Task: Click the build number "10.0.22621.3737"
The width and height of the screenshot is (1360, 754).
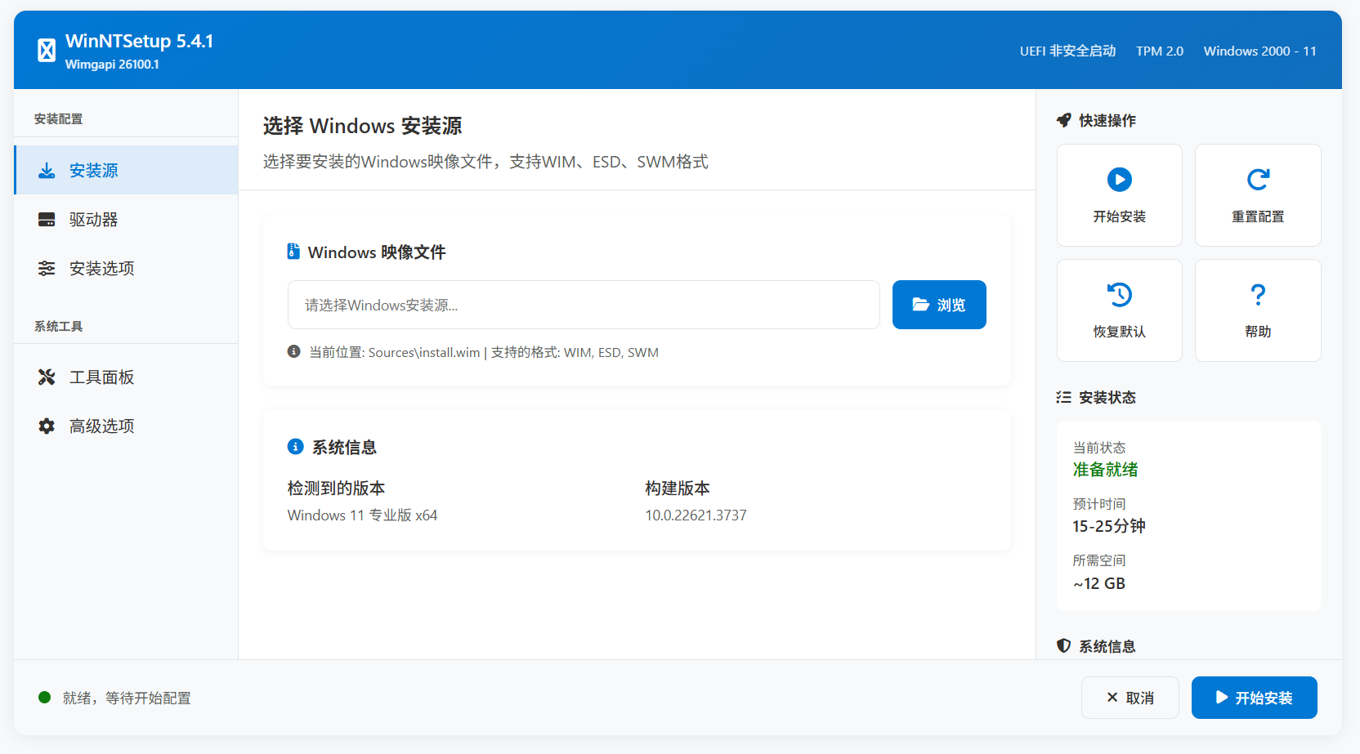Action: (696, 515)
